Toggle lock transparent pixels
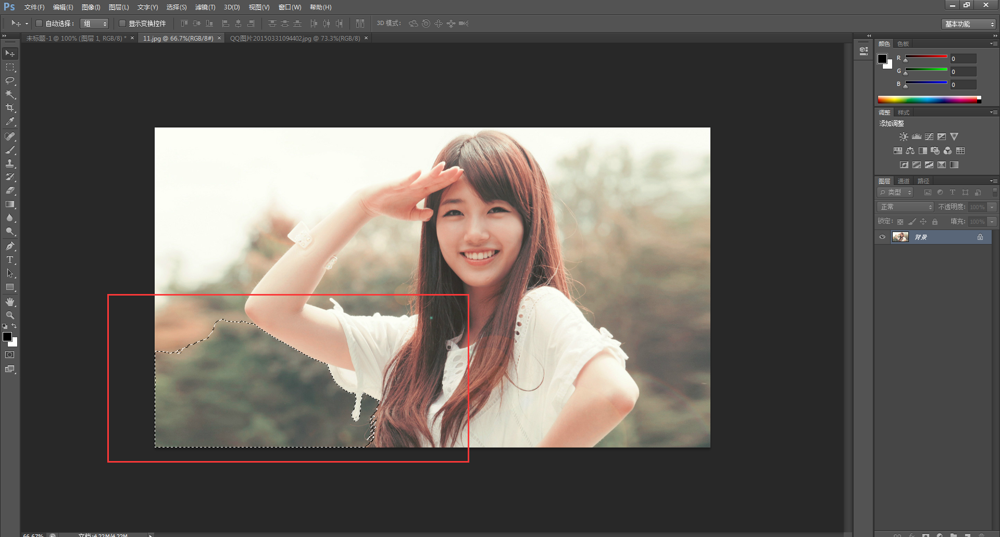1000x537 pixels. pyautogui.click(x=900, y=222)
